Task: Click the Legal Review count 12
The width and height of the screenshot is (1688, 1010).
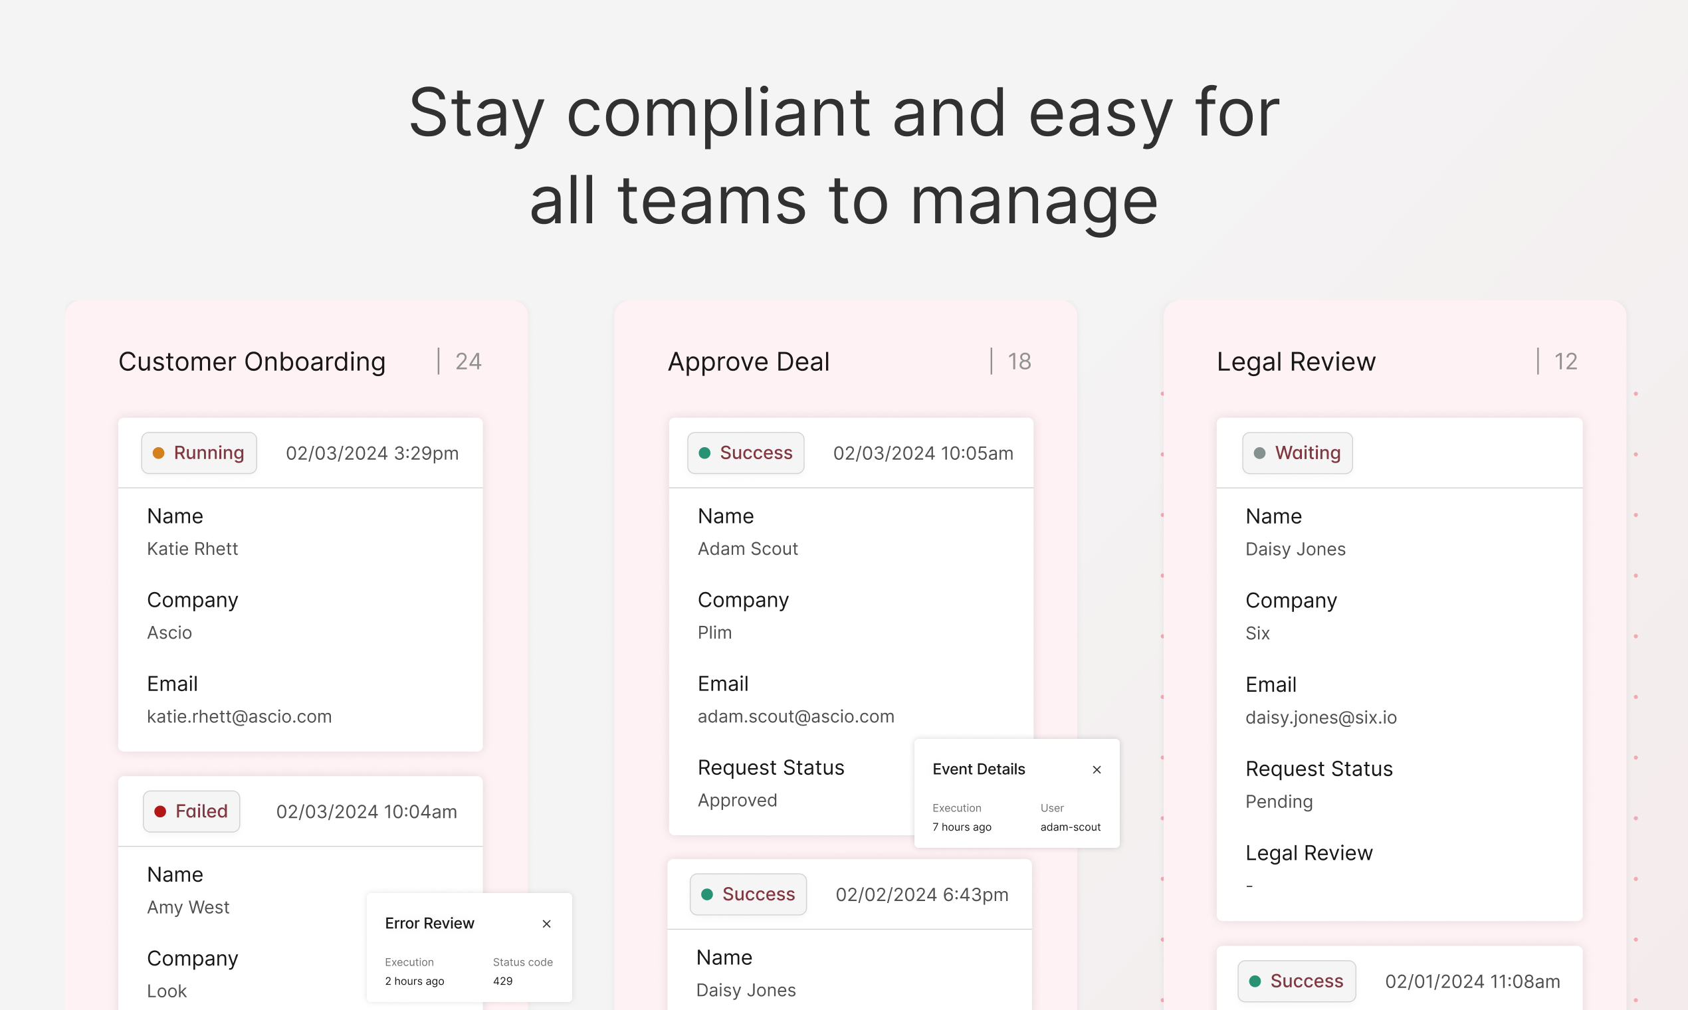Action: (1566, 361)
